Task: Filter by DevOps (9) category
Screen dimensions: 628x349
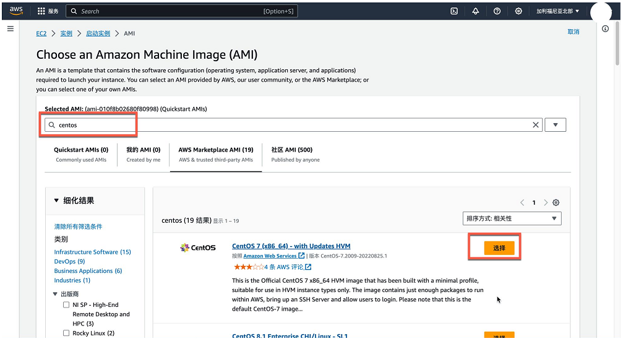Action: coord(70,261)
